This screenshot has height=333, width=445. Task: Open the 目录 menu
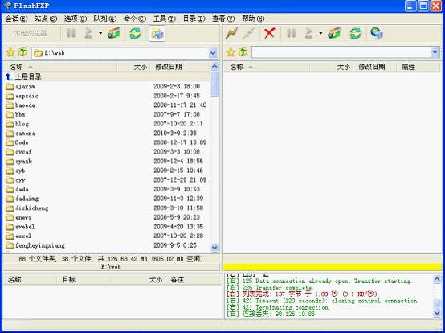point(194,18)
